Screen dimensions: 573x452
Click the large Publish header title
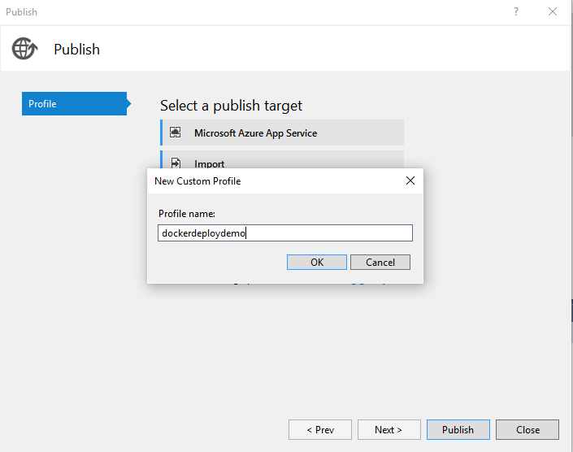pos(76,50)
